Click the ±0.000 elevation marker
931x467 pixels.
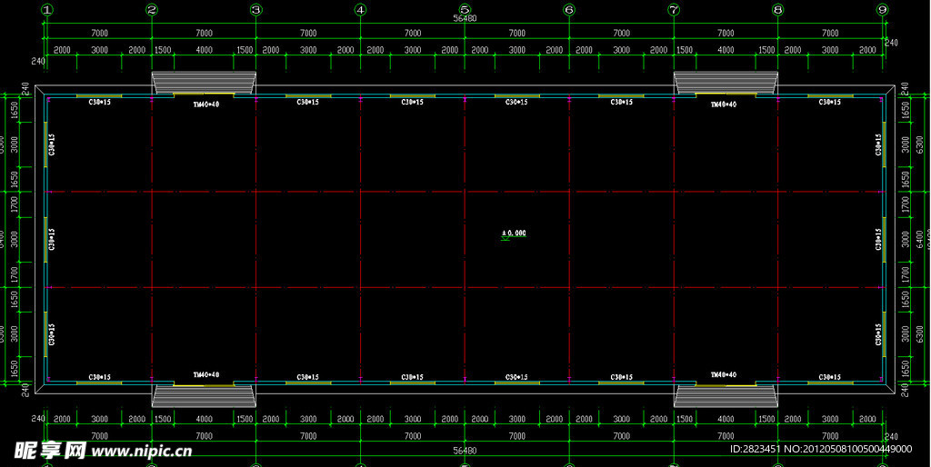(x=514, y=233)
